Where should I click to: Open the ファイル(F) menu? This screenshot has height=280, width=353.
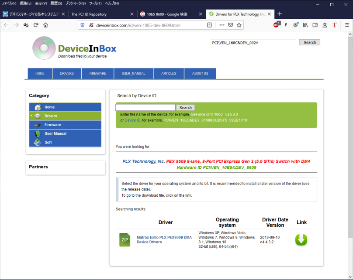click(x=9, y=3)
